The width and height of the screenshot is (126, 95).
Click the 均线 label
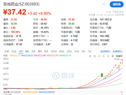tap(5, 56)
